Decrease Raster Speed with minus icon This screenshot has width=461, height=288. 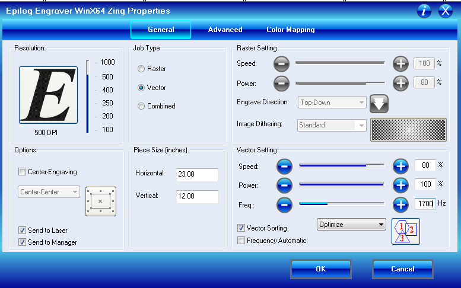(x=281, y=64)
